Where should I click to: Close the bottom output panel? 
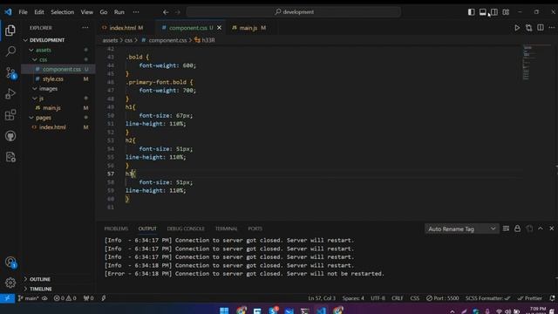pos(552,229)
